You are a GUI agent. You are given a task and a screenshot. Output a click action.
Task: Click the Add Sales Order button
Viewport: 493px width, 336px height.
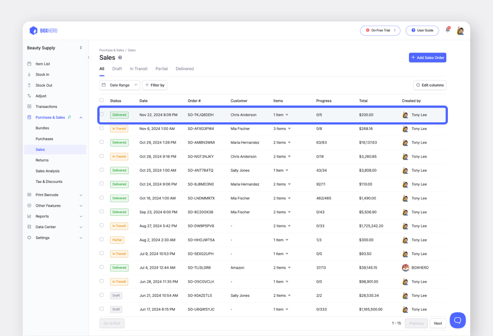[x=427, y=57]
